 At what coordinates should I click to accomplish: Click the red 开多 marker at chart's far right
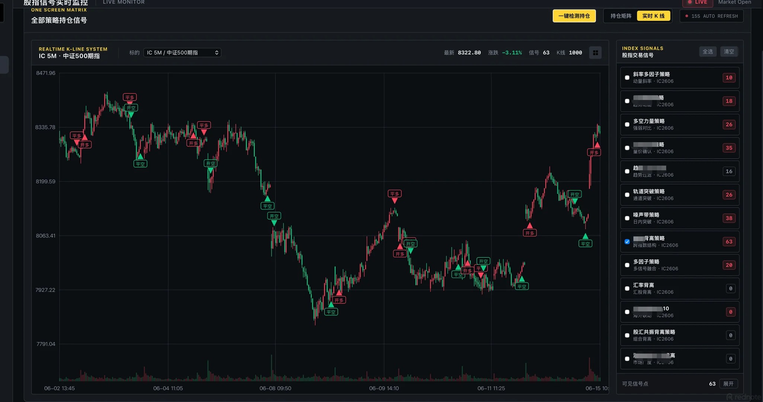click(x=594, y=153)
